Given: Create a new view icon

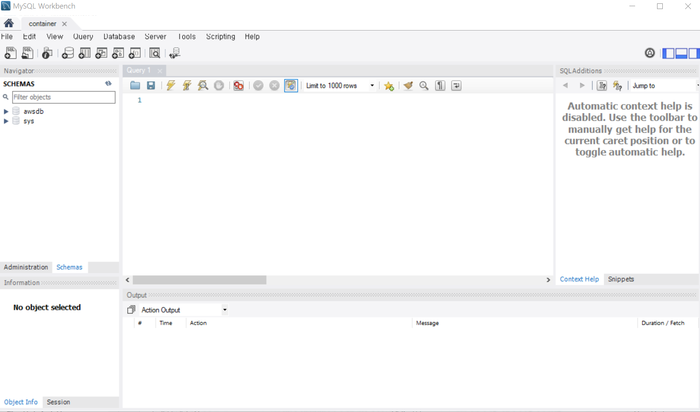Looking at the screenshot, I should click(x=101, y=53).
